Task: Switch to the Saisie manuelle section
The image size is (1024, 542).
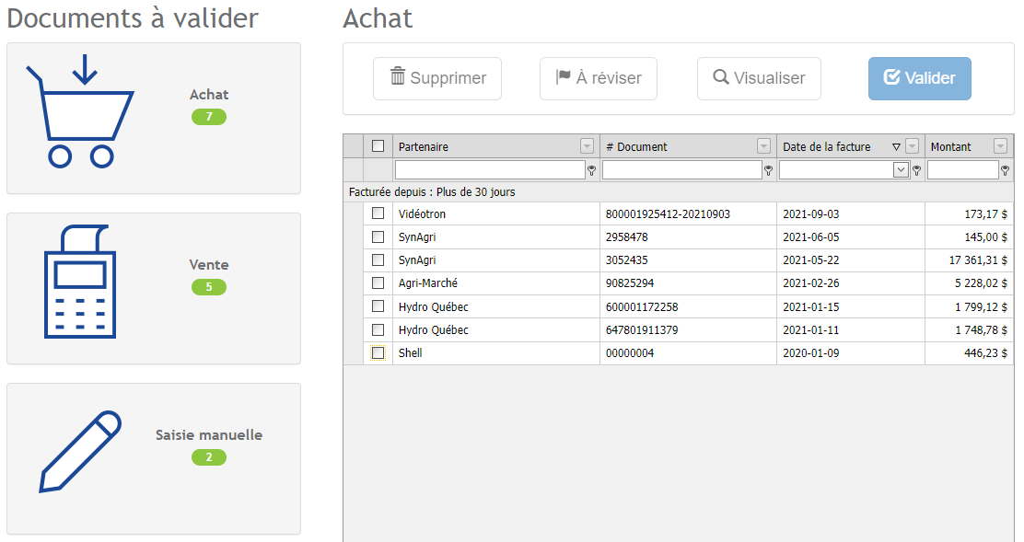Action: [x=209, y=435]
